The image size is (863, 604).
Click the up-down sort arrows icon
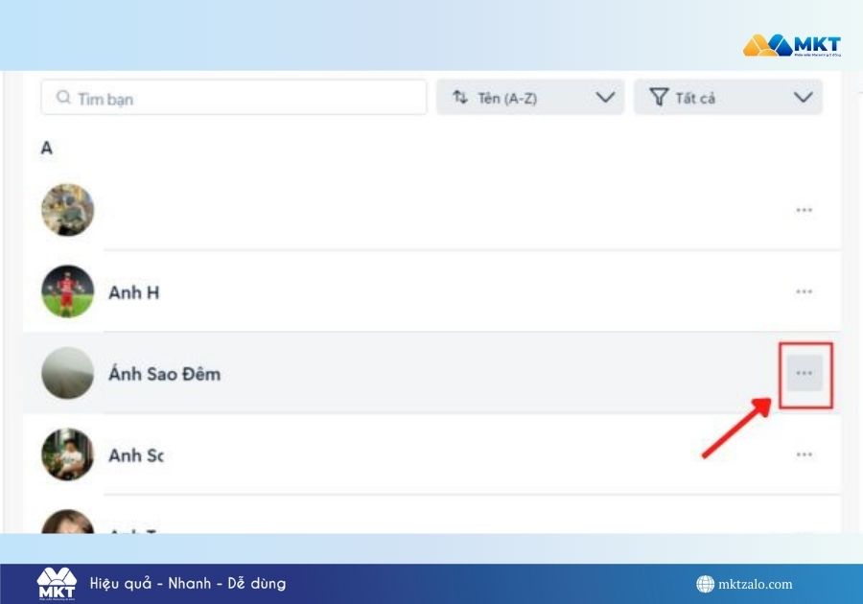pyautogui.click(x=460, y=98)
